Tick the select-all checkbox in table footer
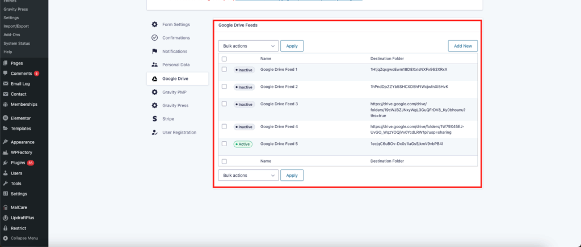 224,161
